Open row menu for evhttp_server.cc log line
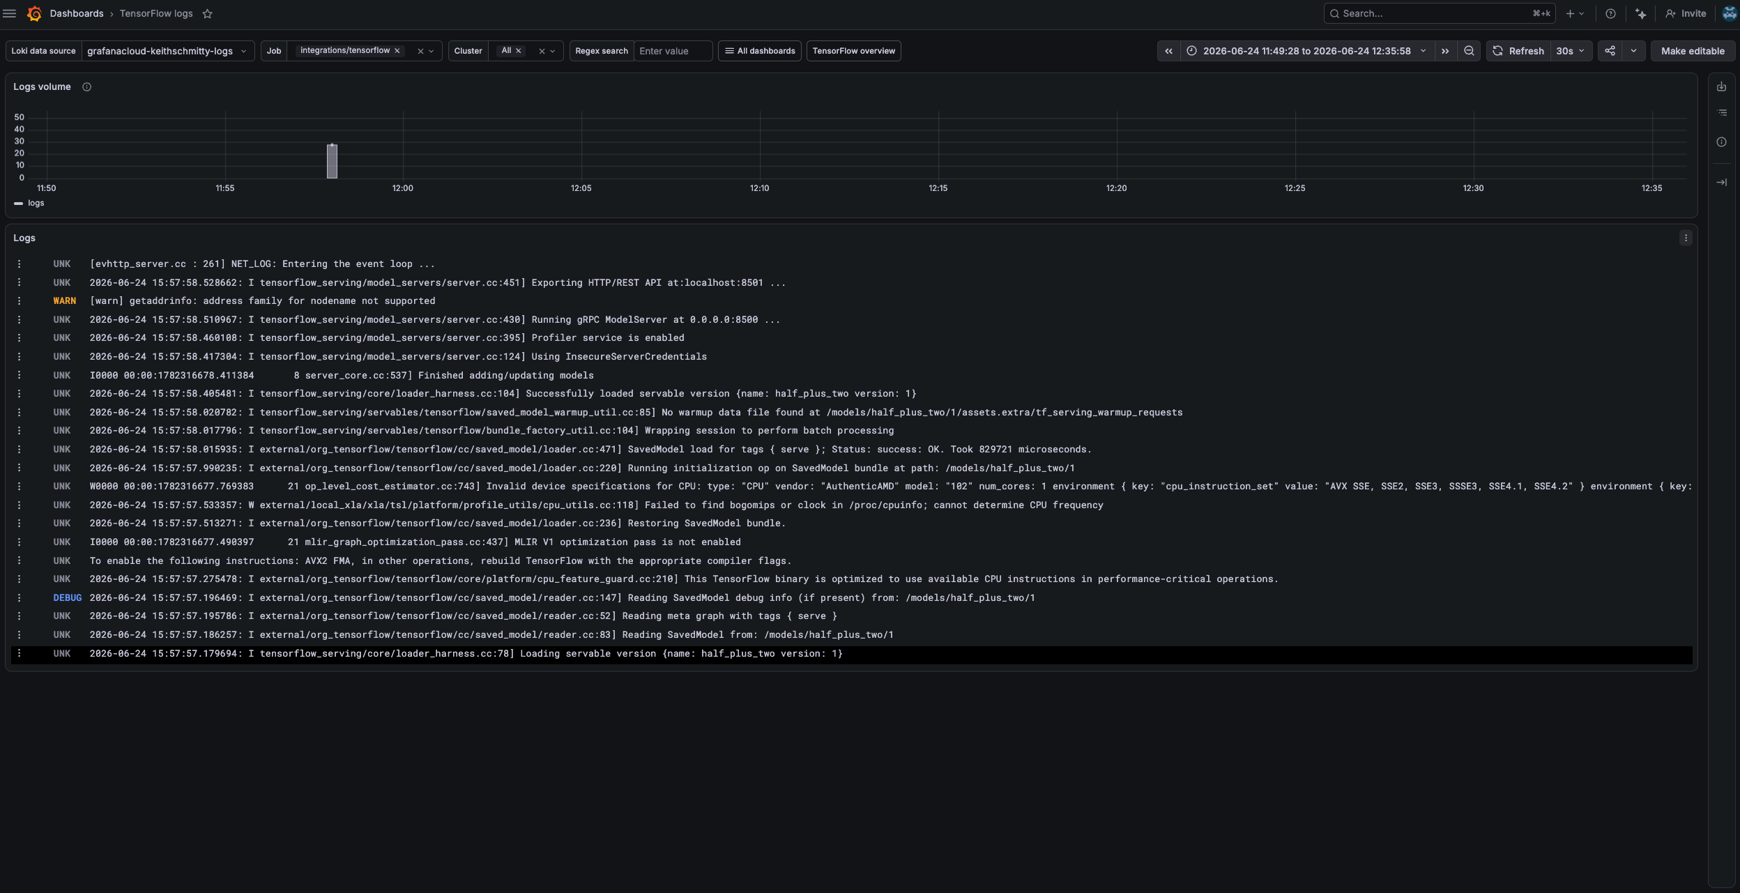1740x893 pixels. coord(19,264)
